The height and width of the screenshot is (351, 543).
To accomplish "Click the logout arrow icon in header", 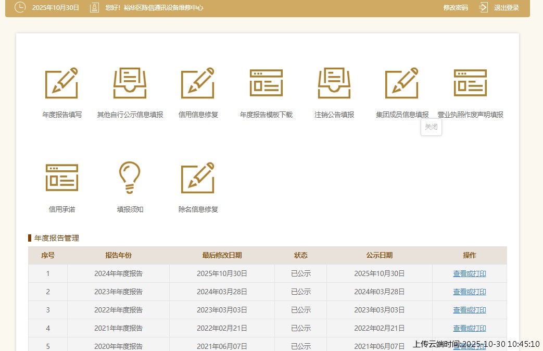I will tap(483, 7).
